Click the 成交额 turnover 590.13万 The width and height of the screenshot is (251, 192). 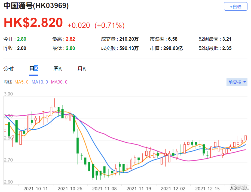[x=129, y=48]
